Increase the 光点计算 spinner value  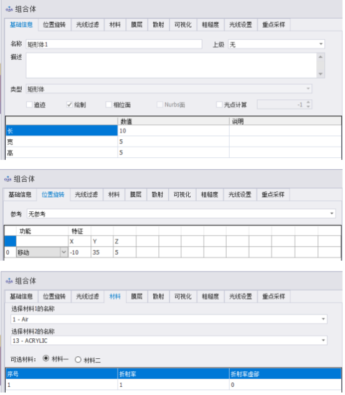pyautogui.click(x=308, y=102)
